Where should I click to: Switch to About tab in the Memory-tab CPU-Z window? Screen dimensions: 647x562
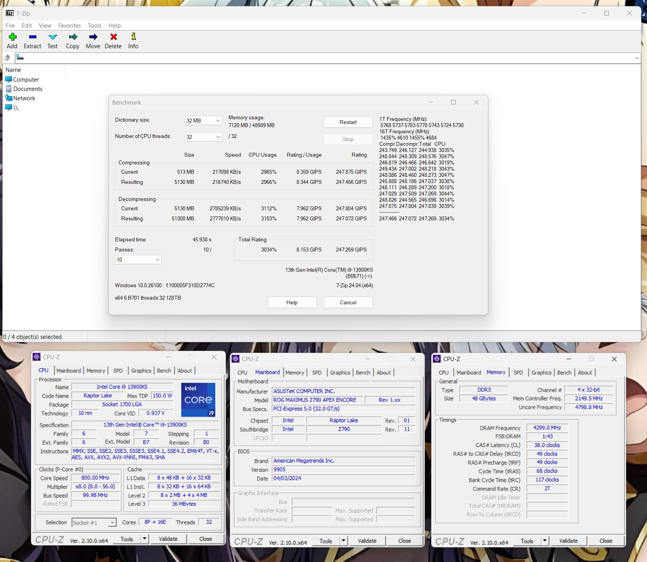pos(585,373)
